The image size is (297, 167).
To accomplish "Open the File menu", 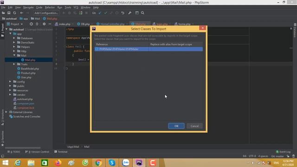I will tap(3, 7).
